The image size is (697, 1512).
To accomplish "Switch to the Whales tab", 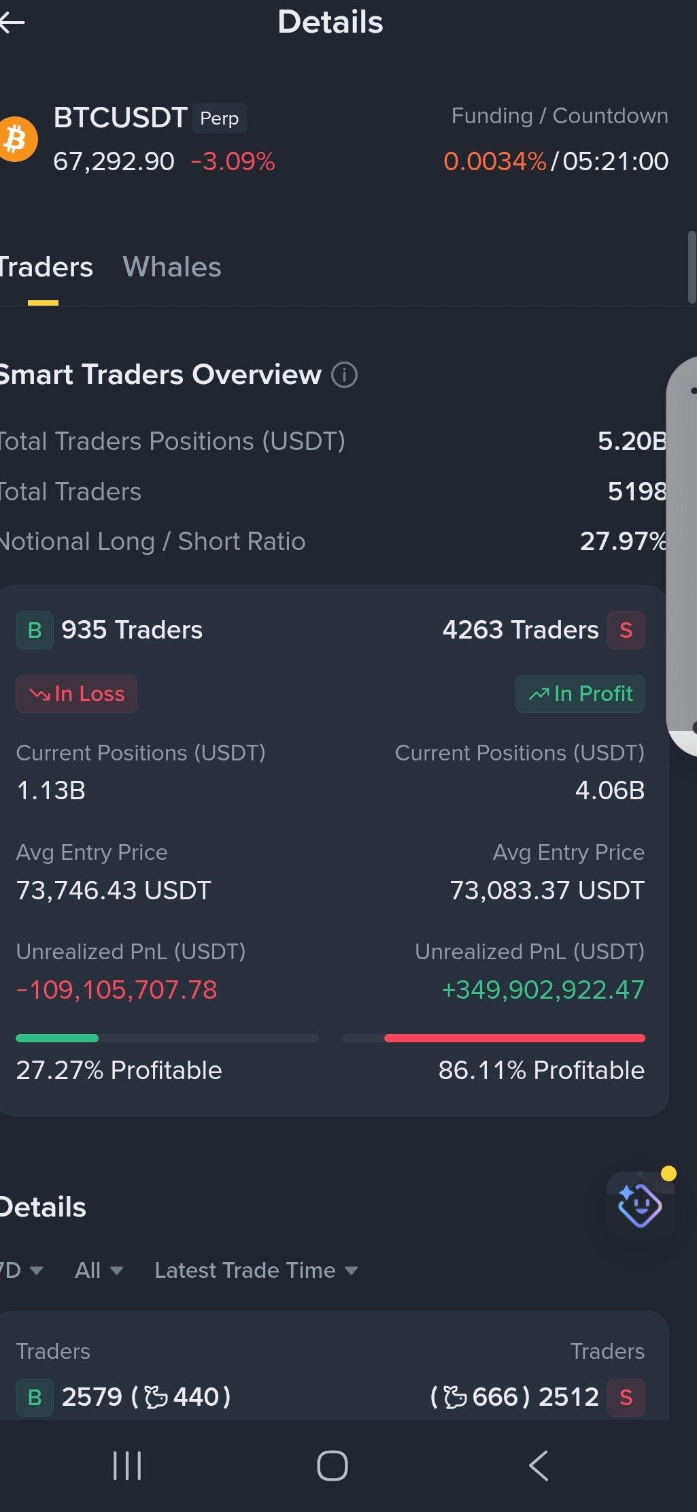I will click(172, 267).
